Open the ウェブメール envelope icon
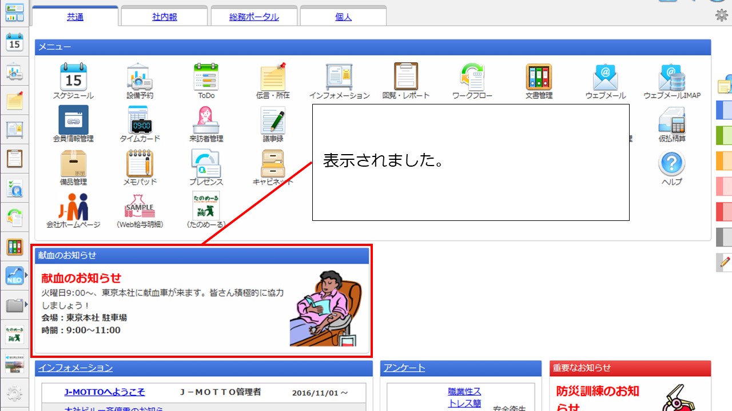 606,76
